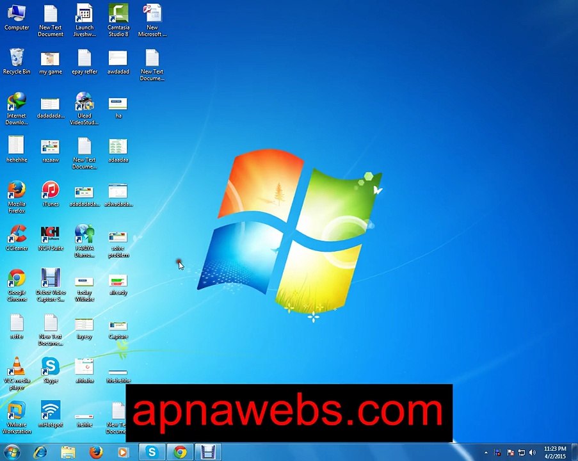578x461 pixels.
Task: Open Action Center flag icon
Action: pyautogui.click(x=511, y=453)
